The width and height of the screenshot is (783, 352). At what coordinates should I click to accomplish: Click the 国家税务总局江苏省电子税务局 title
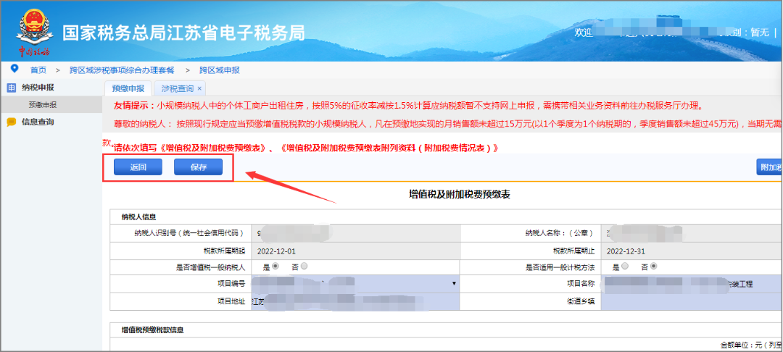point(183,33)
